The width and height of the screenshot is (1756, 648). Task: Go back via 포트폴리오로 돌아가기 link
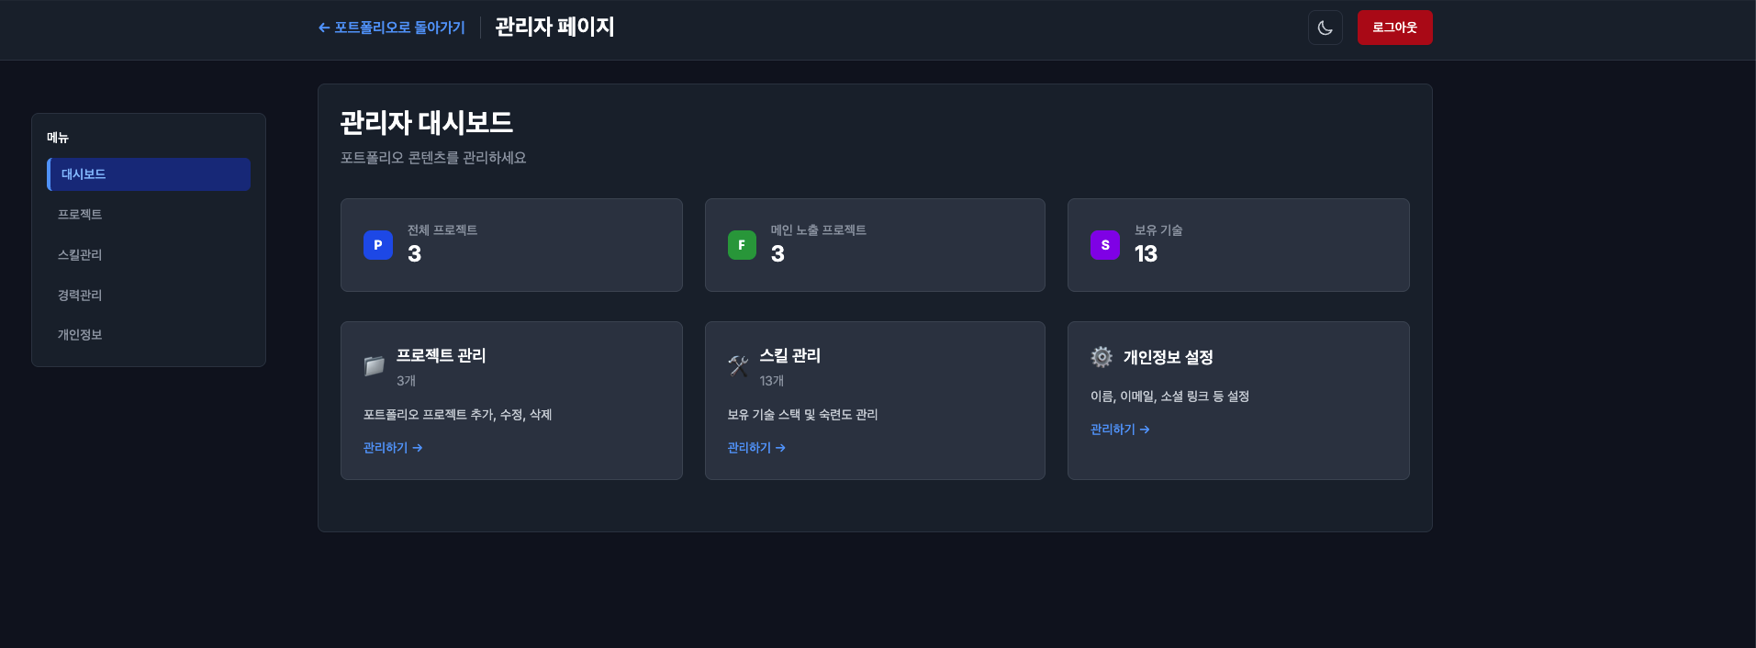click(x=392, y=28)
